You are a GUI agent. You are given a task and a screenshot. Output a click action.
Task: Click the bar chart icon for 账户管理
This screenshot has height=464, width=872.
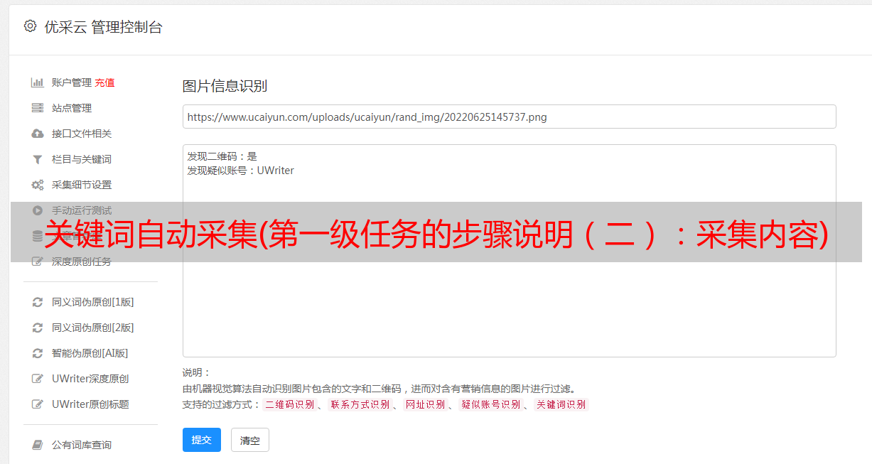pyautogui.click(x=38, y=82)
